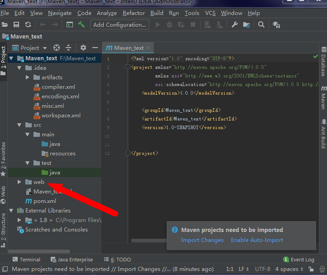Open the File menu
The height and width of the screenshot is (275, 327).
[x=5, y=13]
